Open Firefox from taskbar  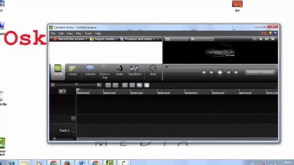tap(68, 163)
